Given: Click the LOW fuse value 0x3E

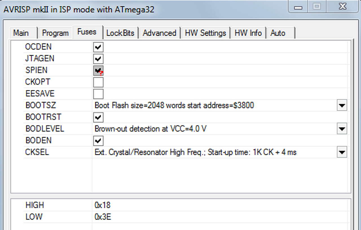Looking at the screenshot, I should coord(103,217).
